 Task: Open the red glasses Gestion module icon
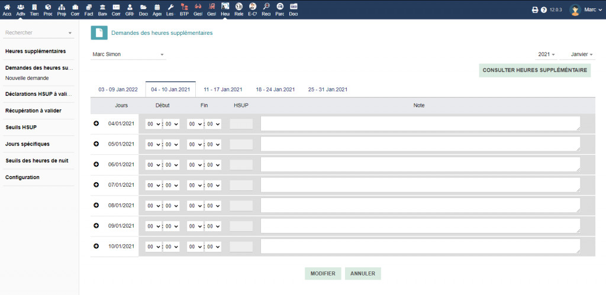(198, 7)
